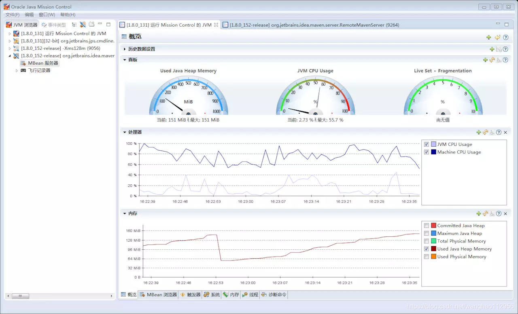518x314 pixels.
Task: Click the refresh arrows icon in 处理器 section
Action: click(486, 132)
